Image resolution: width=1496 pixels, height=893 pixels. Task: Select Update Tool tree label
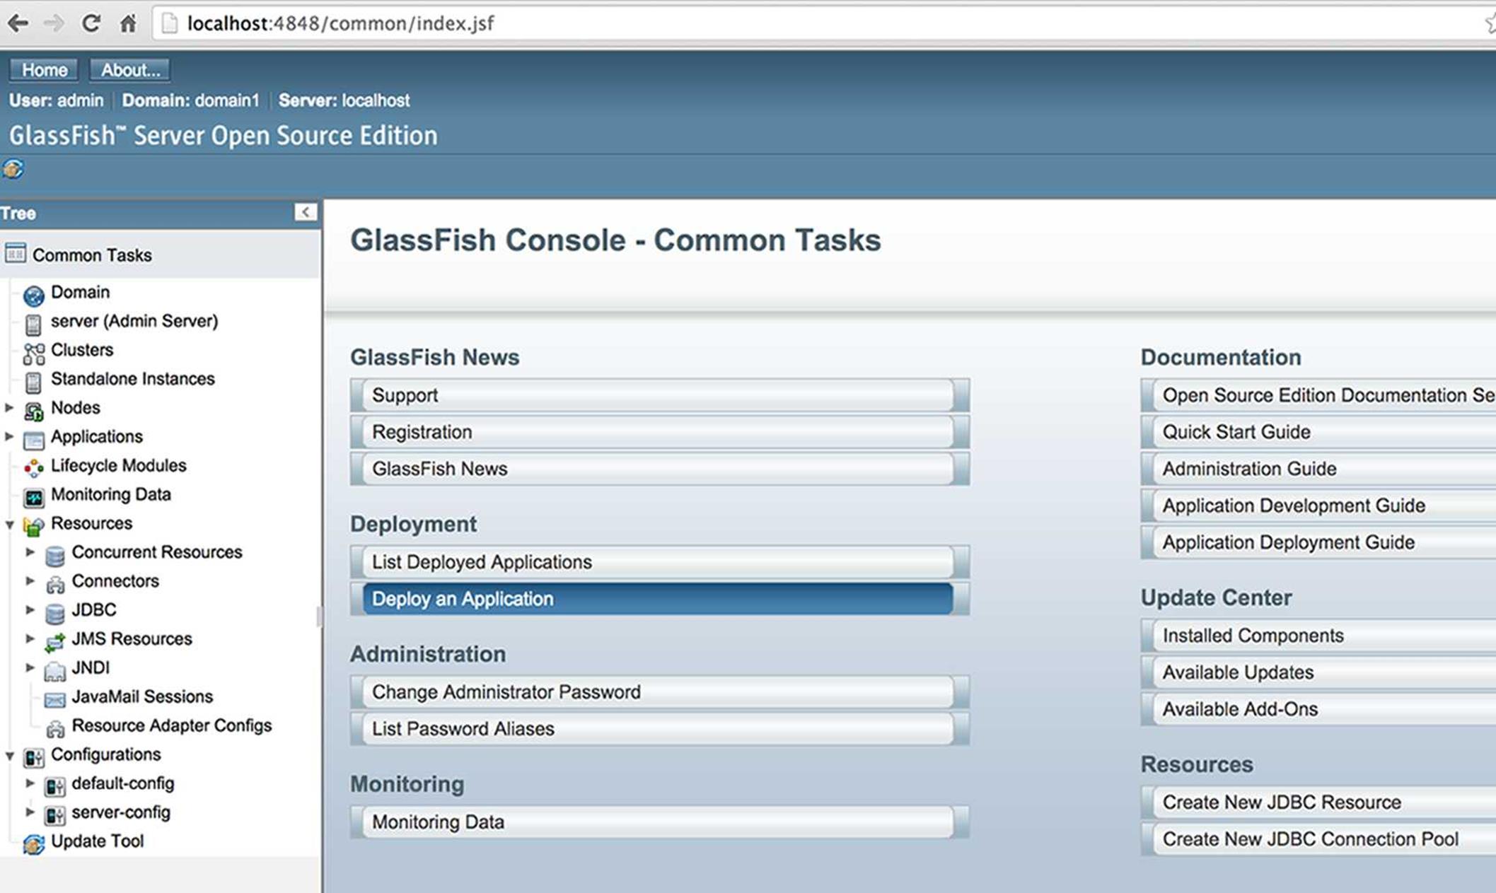[97, 841]
